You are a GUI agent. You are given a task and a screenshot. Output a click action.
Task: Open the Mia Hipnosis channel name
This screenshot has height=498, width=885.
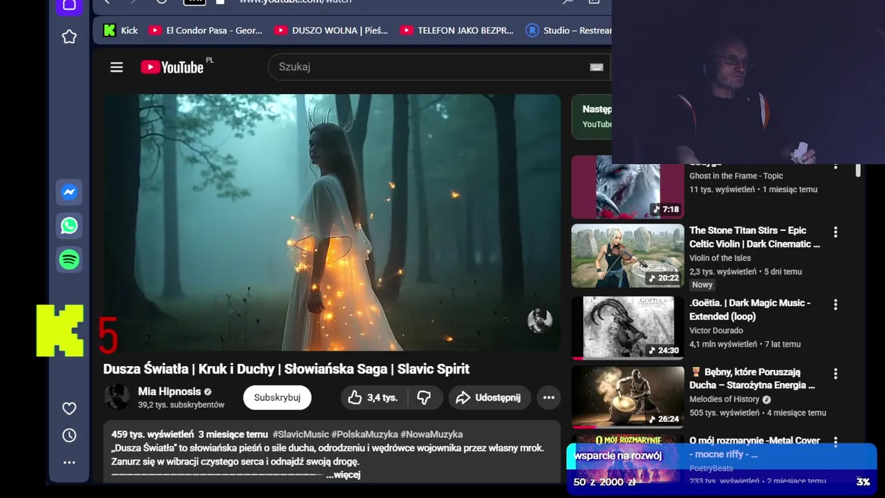click(x=169, y=391)
